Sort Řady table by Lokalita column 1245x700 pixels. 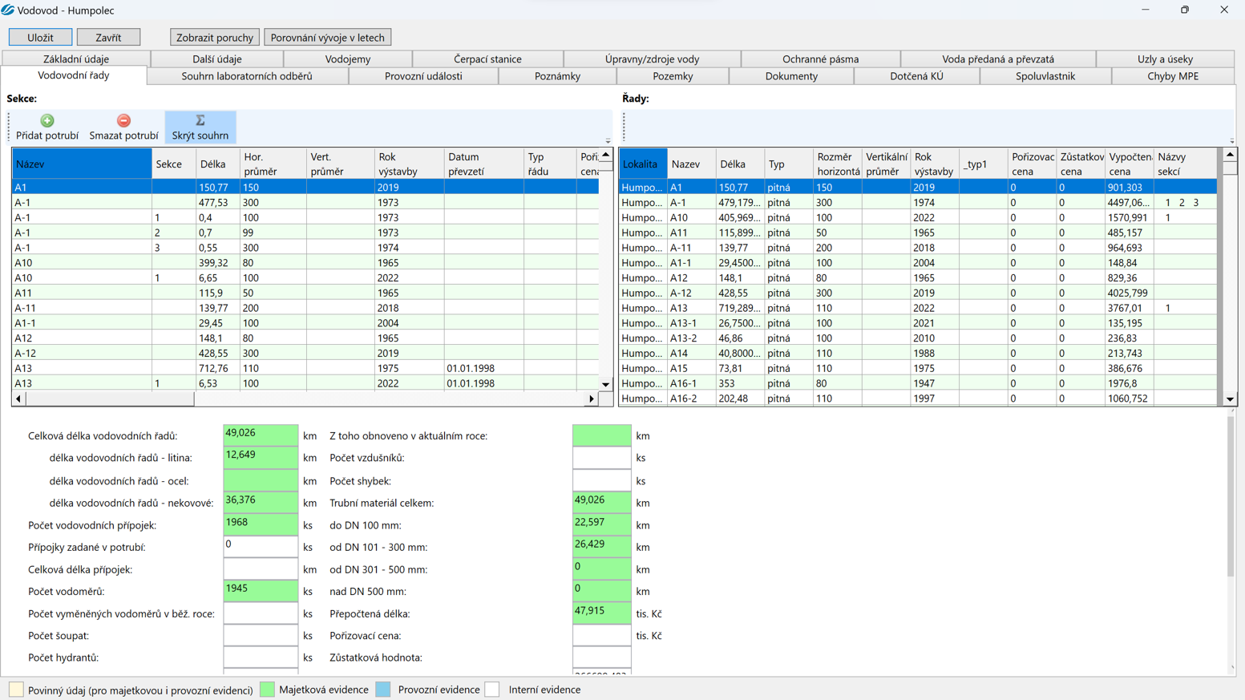(643, 164)
